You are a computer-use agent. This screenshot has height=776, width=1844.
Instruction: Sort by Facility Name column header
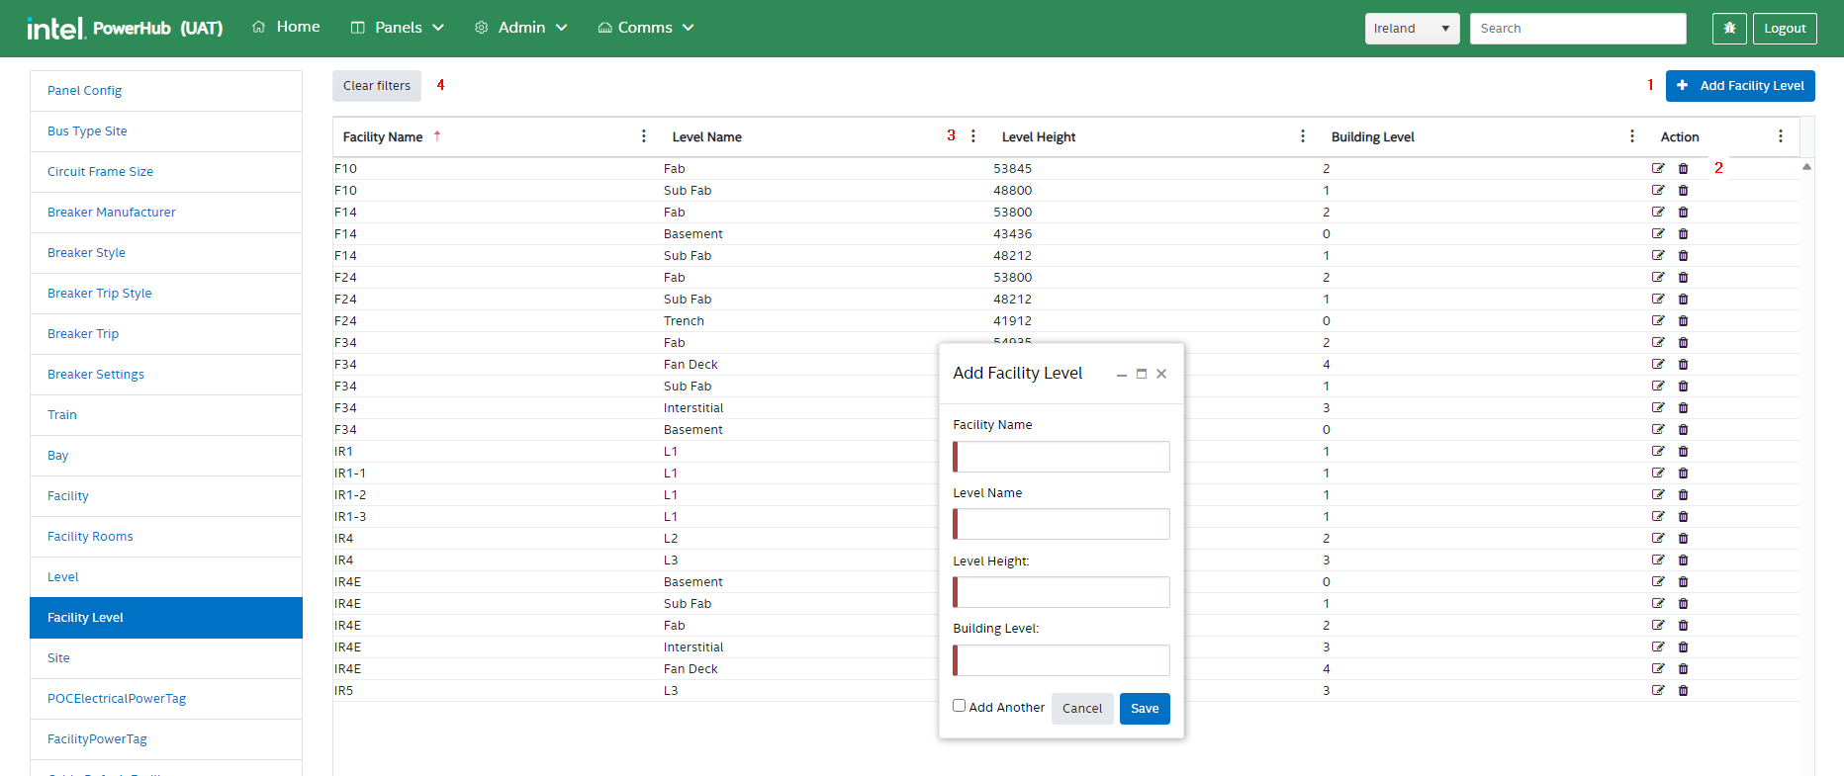[383, 137]
